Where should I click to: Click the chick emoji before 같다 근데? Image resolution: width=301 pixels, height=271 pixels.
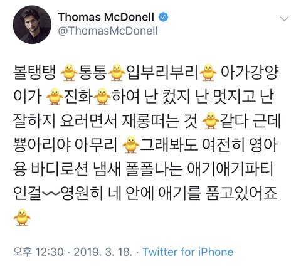coord(211,120)
